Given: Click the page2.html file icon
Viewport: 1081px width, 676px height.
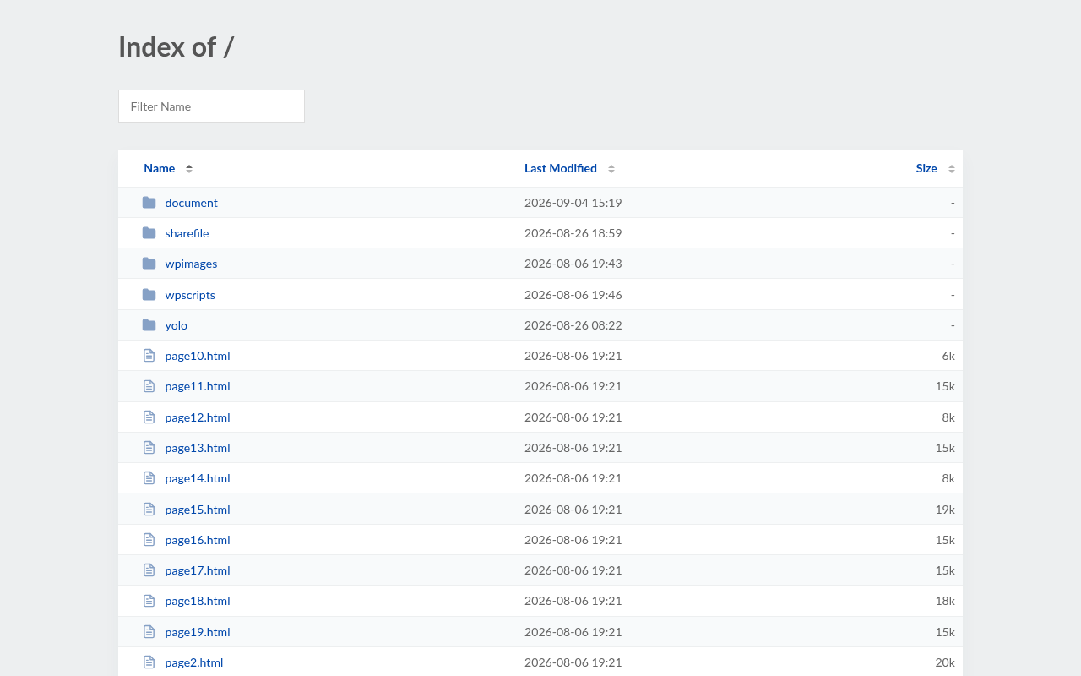Looking at the screenshot, I should (149, 662).
